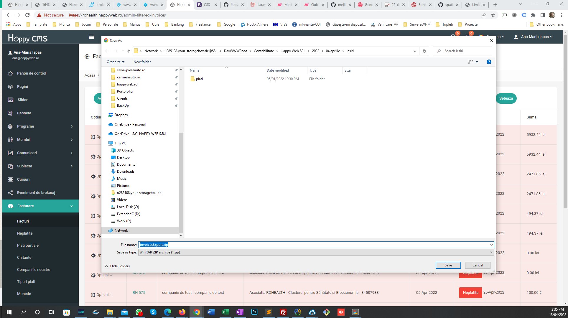Click the File name input field
The image size is (568, 318).
click(x=314, y=245)
